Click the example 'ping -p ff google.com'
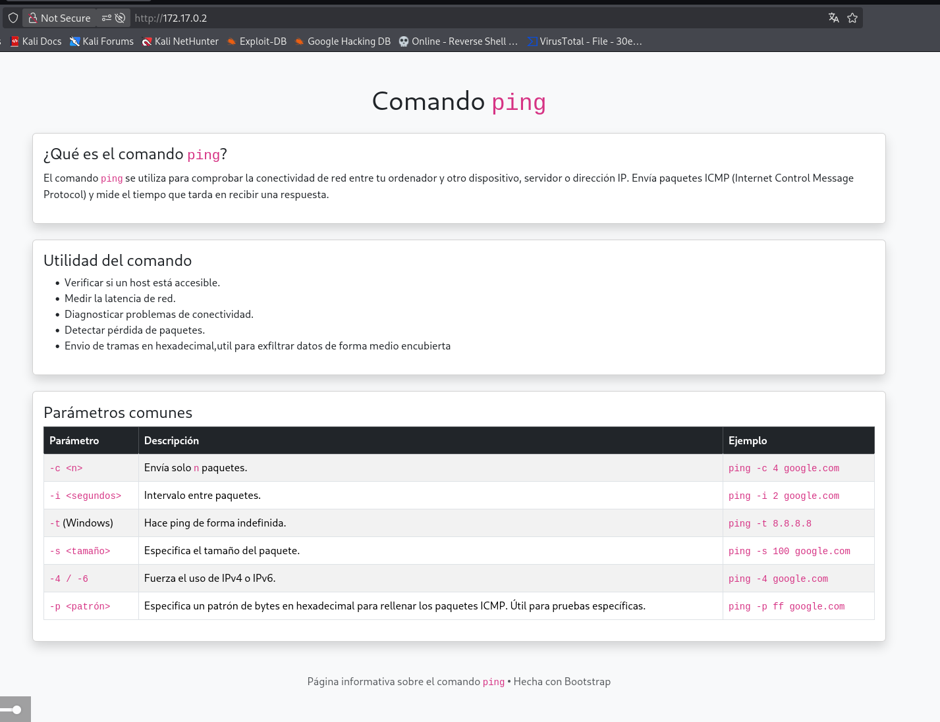The image size is (940, 722). click(x=787, y=606)
